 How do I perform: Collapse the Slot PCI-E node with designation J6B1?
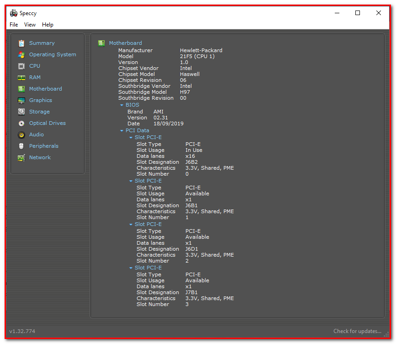coord(131,181)
